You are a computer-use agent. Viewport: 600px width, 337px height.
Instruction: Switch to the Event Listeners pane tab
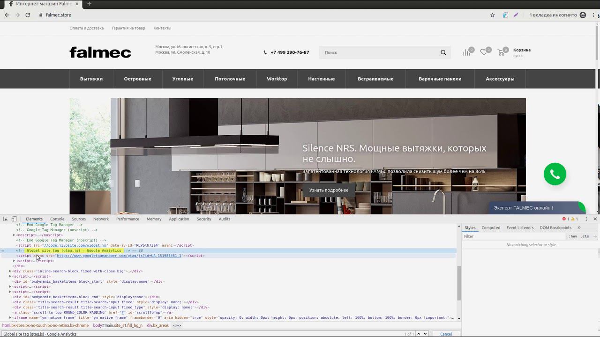pos(520,228)
